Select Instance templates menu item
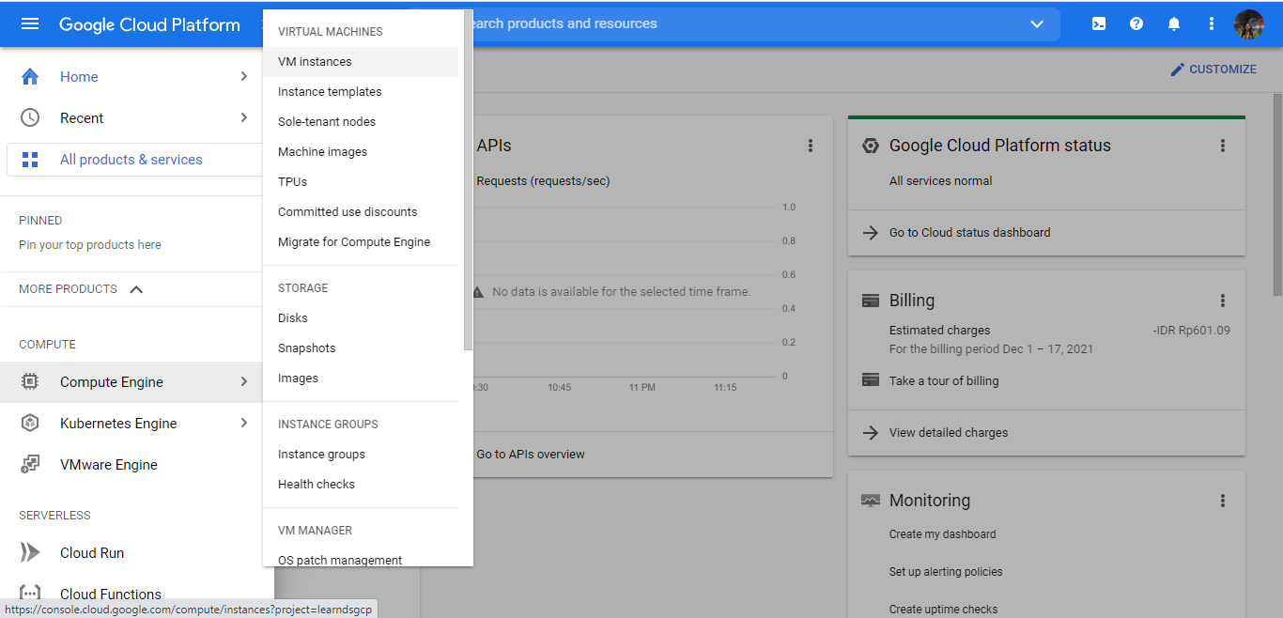This screenshot has width=1283, height=618. click(361, 92)
